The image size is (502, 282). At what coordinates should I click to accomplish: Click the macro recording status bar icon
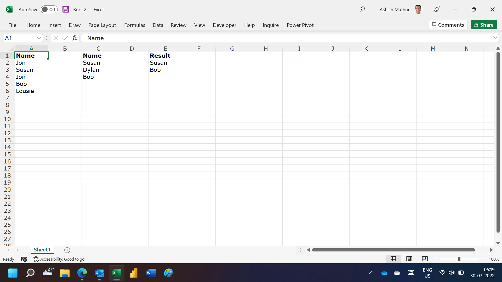(24, 259)
